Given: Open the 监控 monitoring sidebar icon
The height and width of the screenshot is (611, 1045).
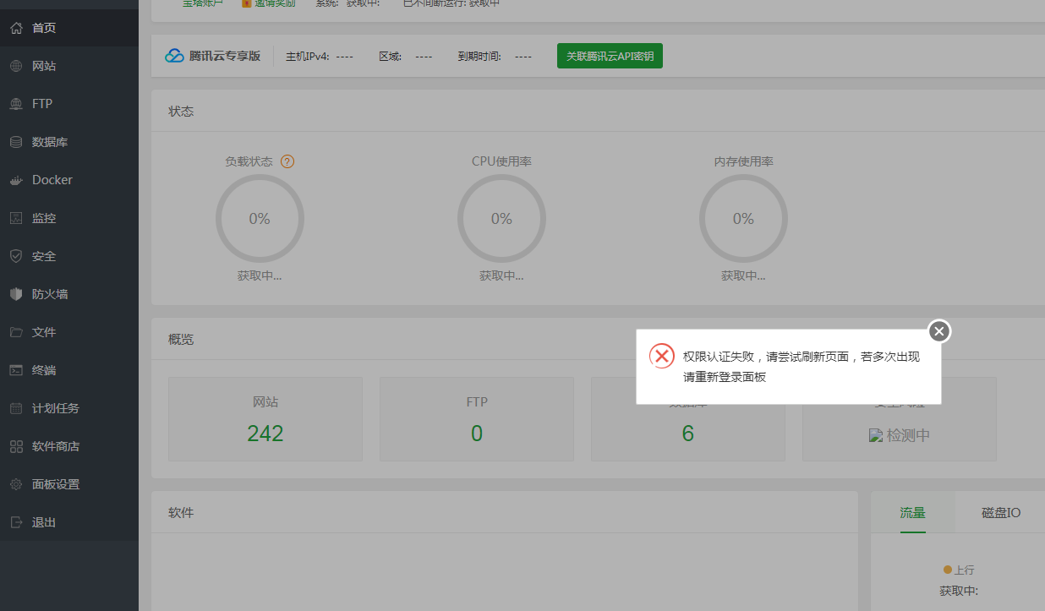Looking at the screenshot, I should (x=15, y=217).
